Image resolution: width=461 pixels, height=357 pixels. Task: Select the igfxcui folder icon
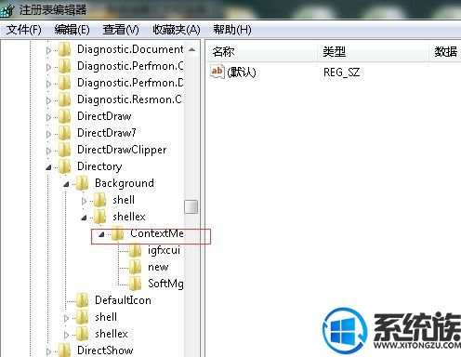136,250
